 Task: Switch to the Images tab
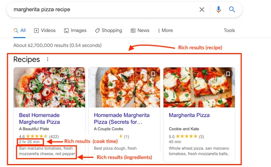(75, 30)
